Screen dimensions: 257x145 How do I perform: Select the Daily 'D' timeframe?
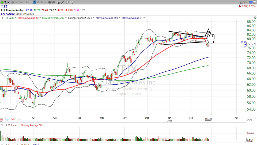[x=35, y=2]
